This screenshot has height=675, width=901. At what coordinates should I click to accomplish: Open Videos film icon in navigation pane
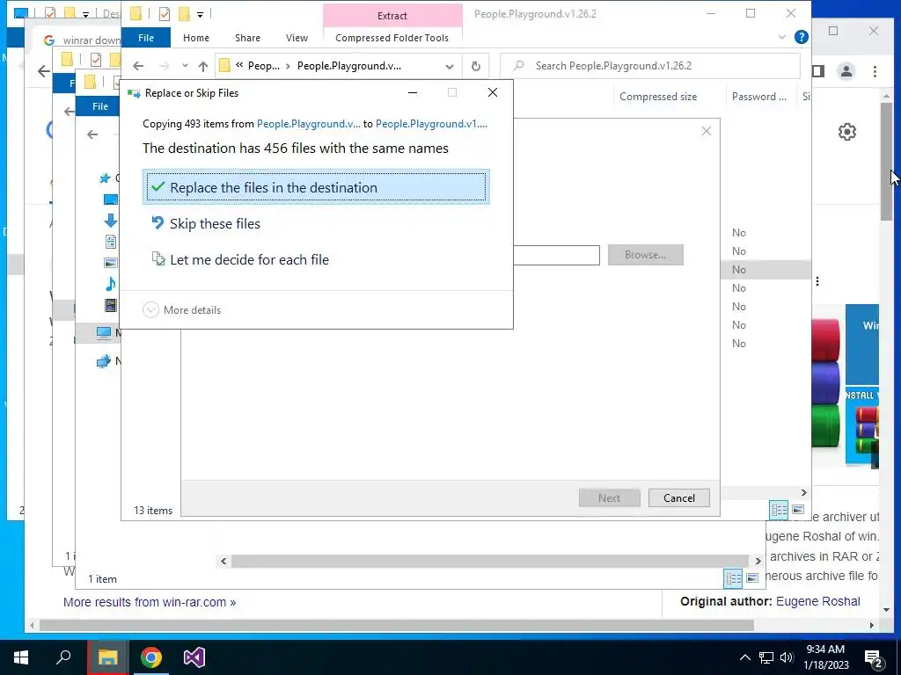[x=111, y=305]
